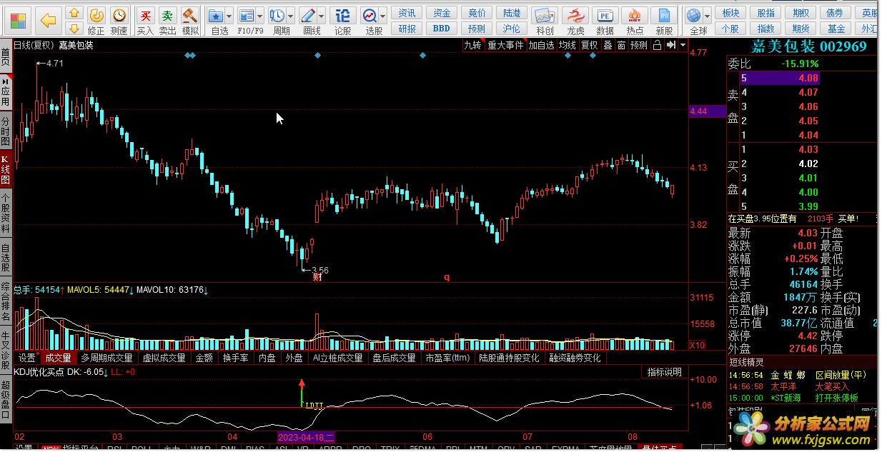
Task: Toggle the 叠 overlay option
Action: pos(608,45)
